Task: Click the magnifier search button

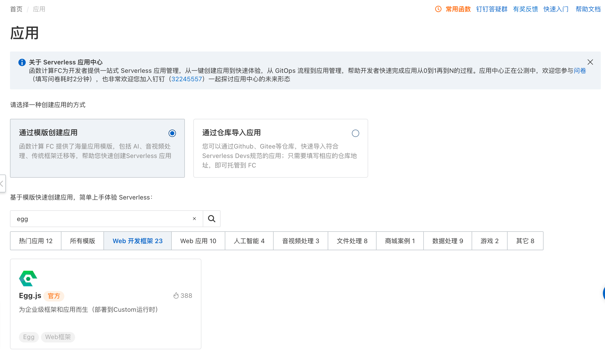Action: tap(212, 219)
